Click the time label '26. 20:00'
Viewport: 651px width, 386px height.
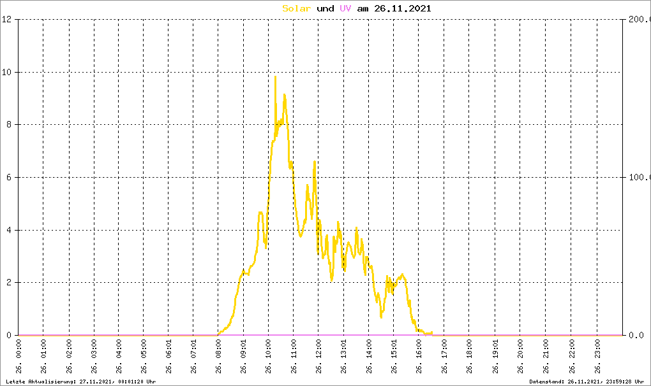[520, 357]
